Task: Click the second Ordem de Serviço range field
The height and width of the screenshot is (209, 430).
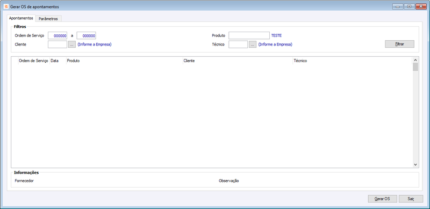Action: (x=87, y=35)
